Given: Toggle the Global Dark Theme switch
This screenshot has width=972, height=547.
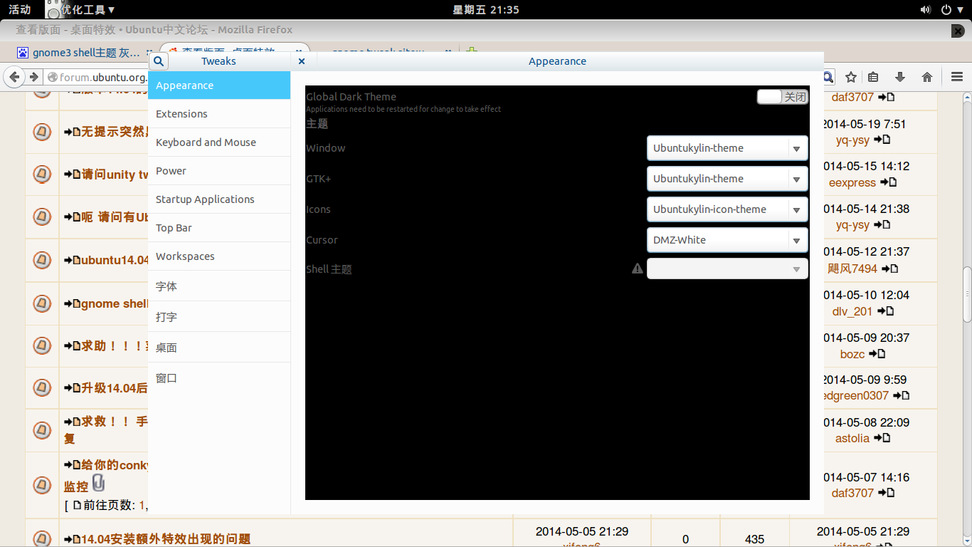Looking at the screenshot, I should coord(782,97).
